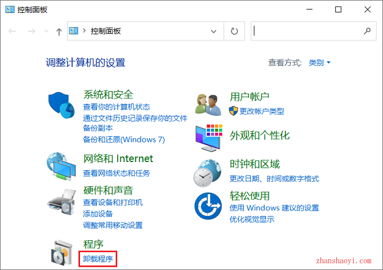Open the 程序 category heading
Screen dimensions: 383x270
tap(93, 244)
